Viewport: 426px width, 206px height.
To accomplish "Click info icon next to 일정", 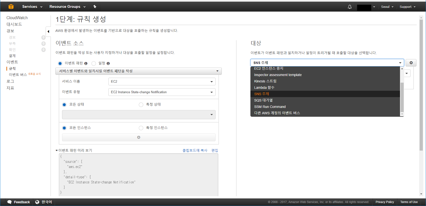I will (x=108, y=63).
